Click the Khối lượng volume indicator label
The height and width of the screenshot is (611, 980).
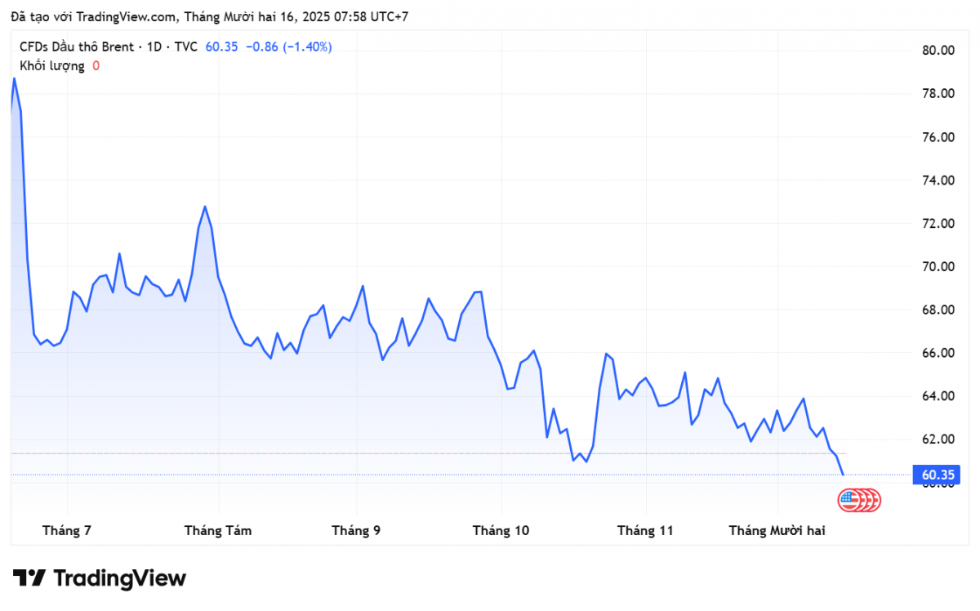(52, 65)
